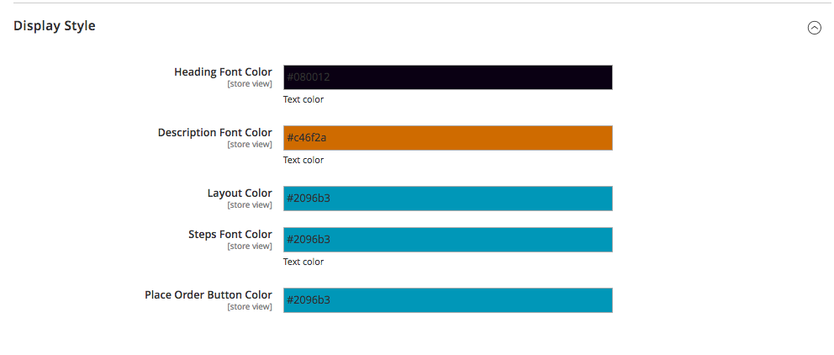The height and width of the screenshot is (355, 834).
Task: Click store view scope under Heading Font Color
Action: pyautogui.click(x=250, y=84)
